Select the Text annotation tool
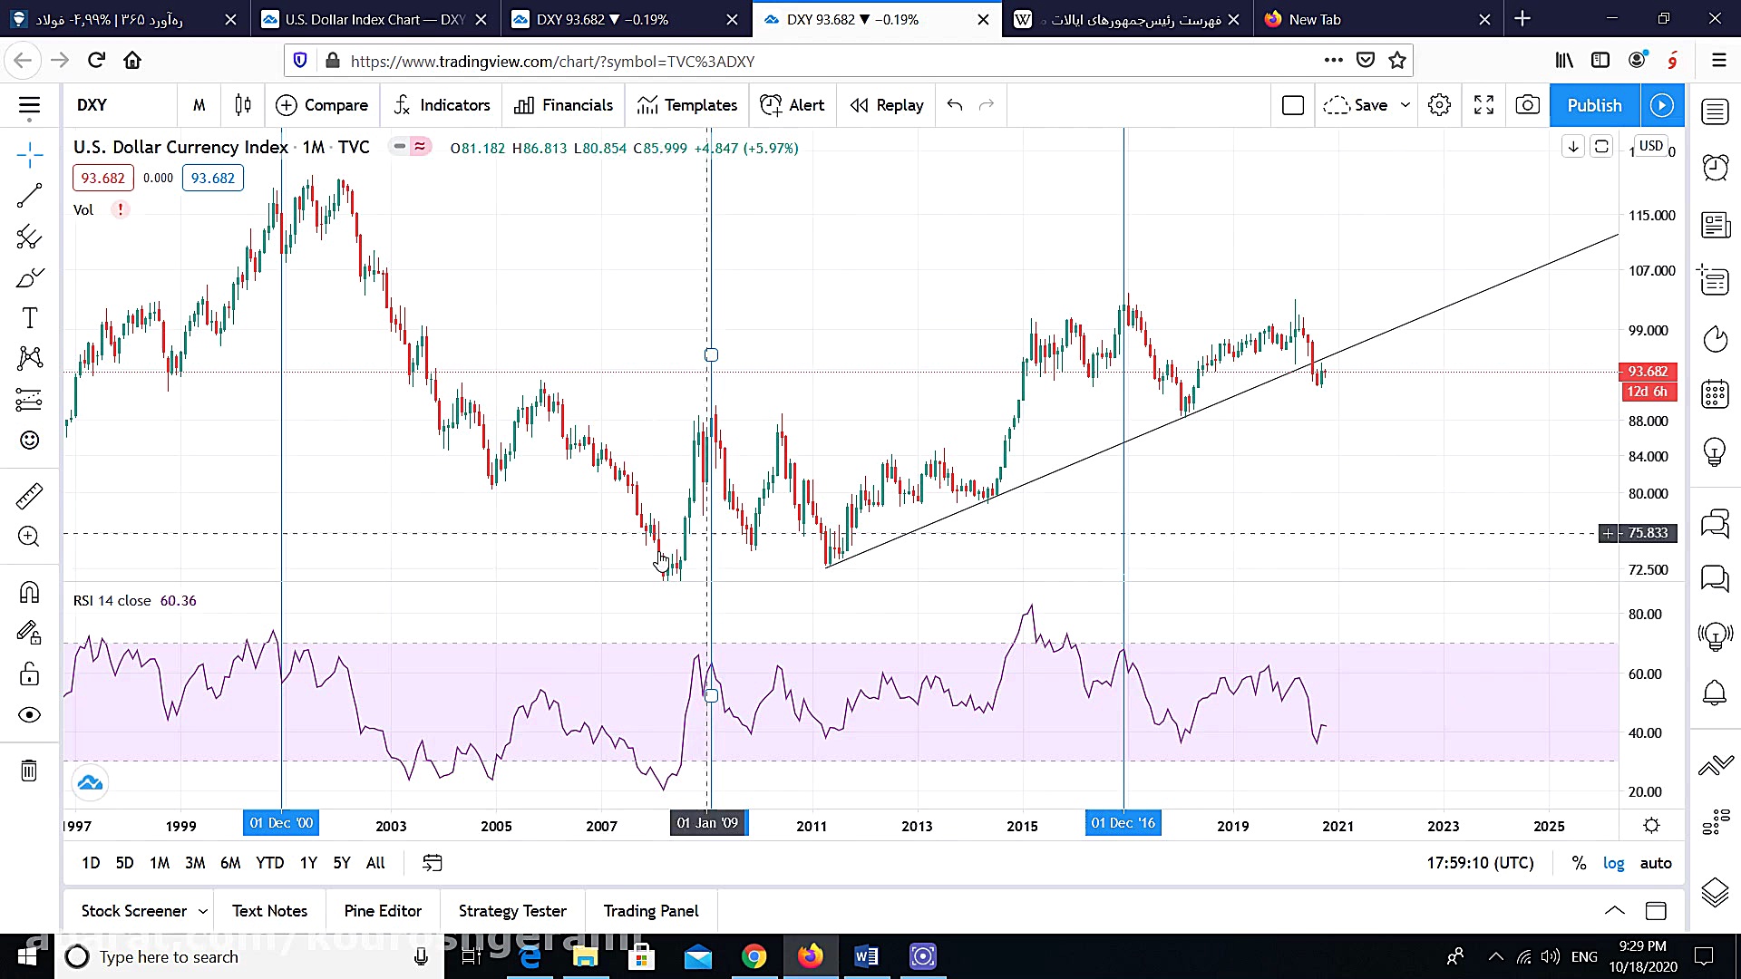Screen dimensions: 1741x979 click(x=29, y=318)
